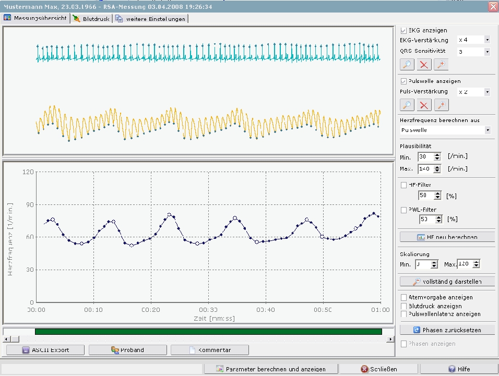Open Herzfrequenz berechnen aus dropdown
Screen dimensions: 499x376
coord(487,130)
